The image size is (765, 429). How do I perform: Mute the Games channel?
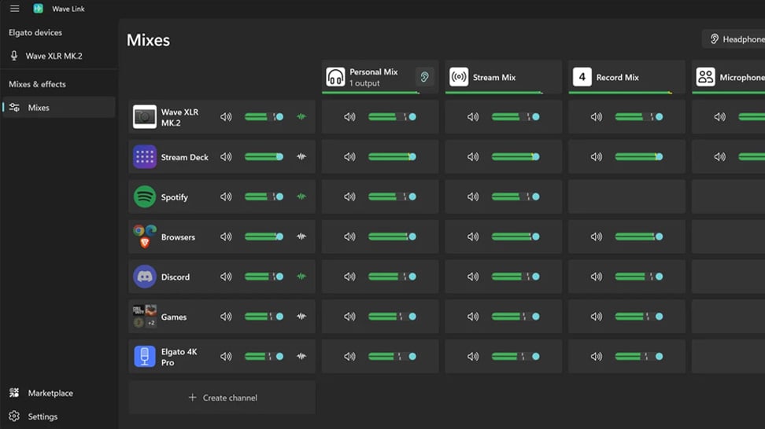pyautogui.click(x=226, y=317)
